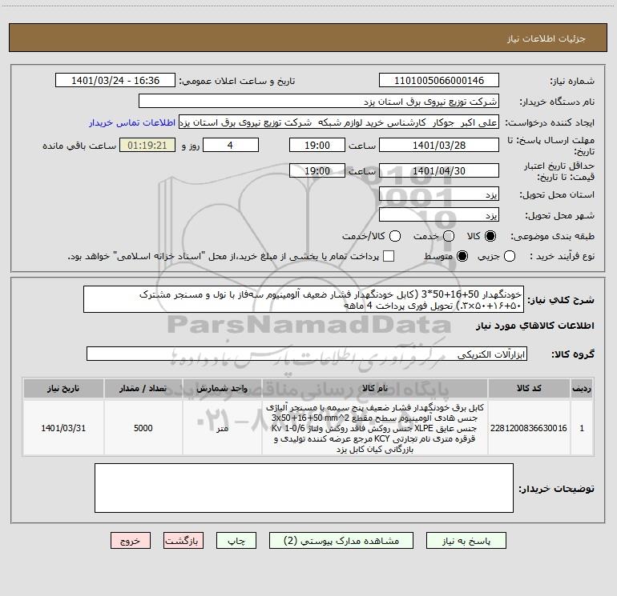Click the گروه کالا field ابزارآلات الکتریکی
Screen dimensions: 617x596
307,354
